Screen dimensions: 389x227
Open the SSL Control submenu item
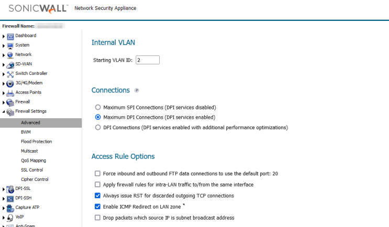(x=31, y=170)
